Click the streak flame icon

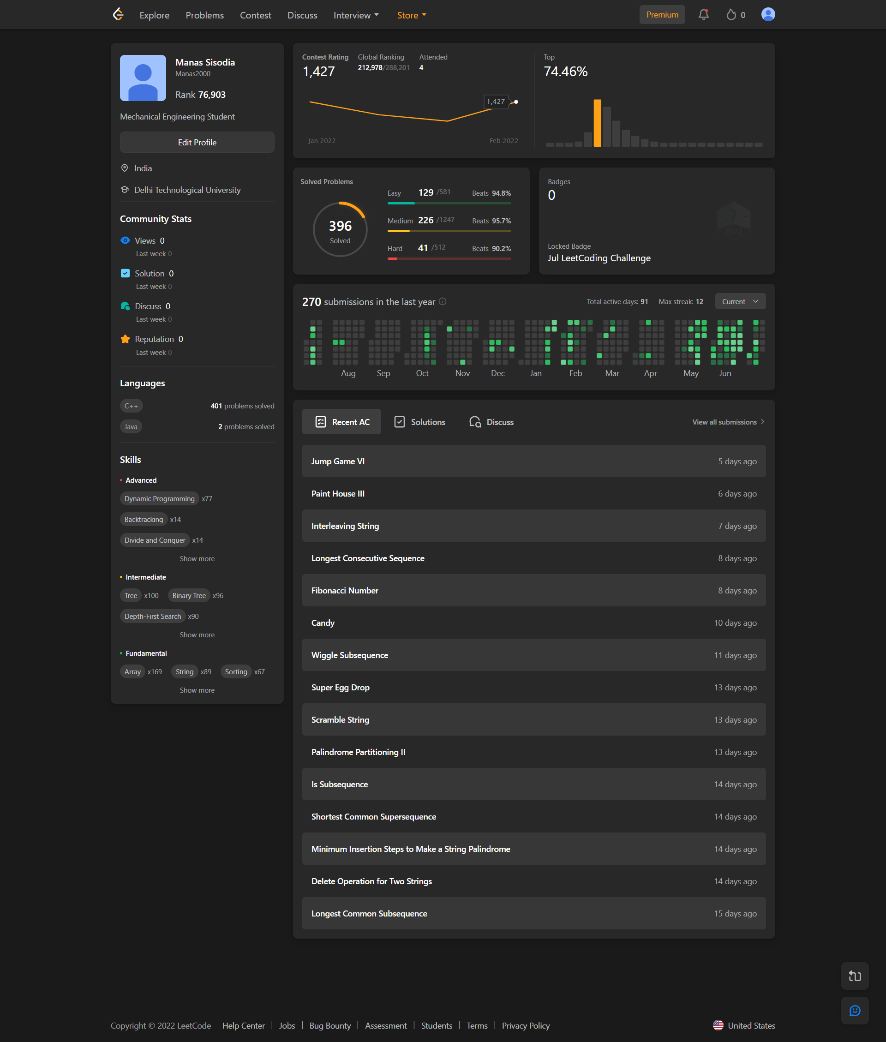click(731, 15)
